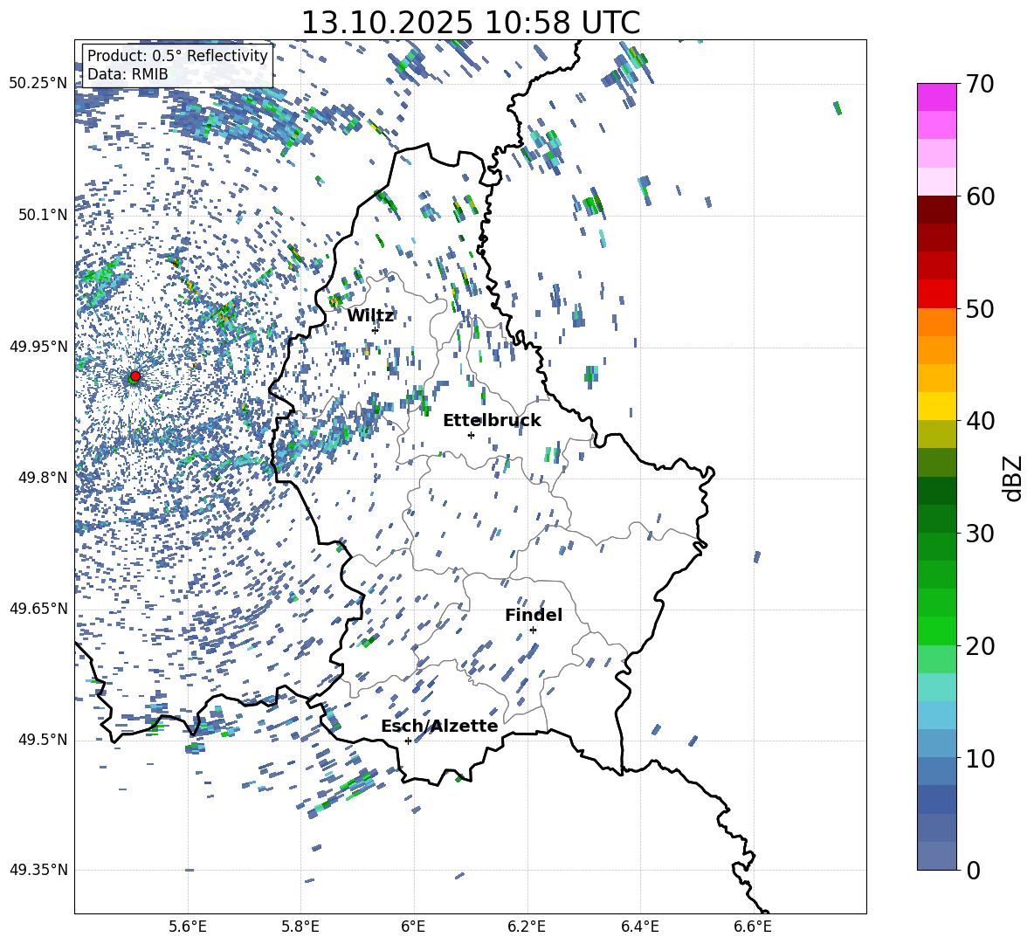
Task: Click the cross marker below Wiltz
Action: click(376, 330)
